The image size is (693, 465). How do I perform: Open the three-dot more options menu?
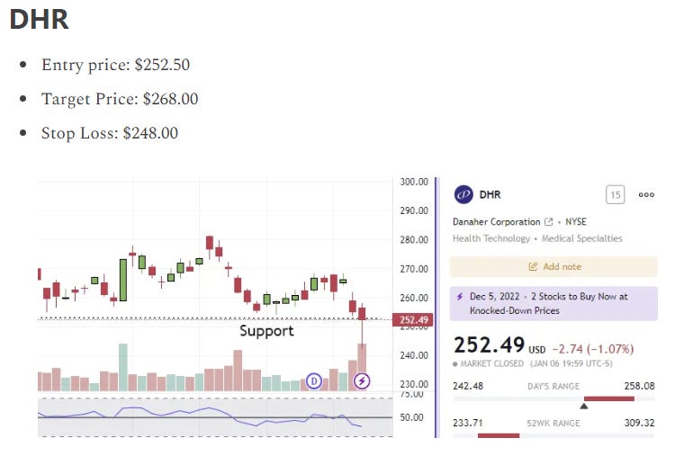[x=646, y=195]
